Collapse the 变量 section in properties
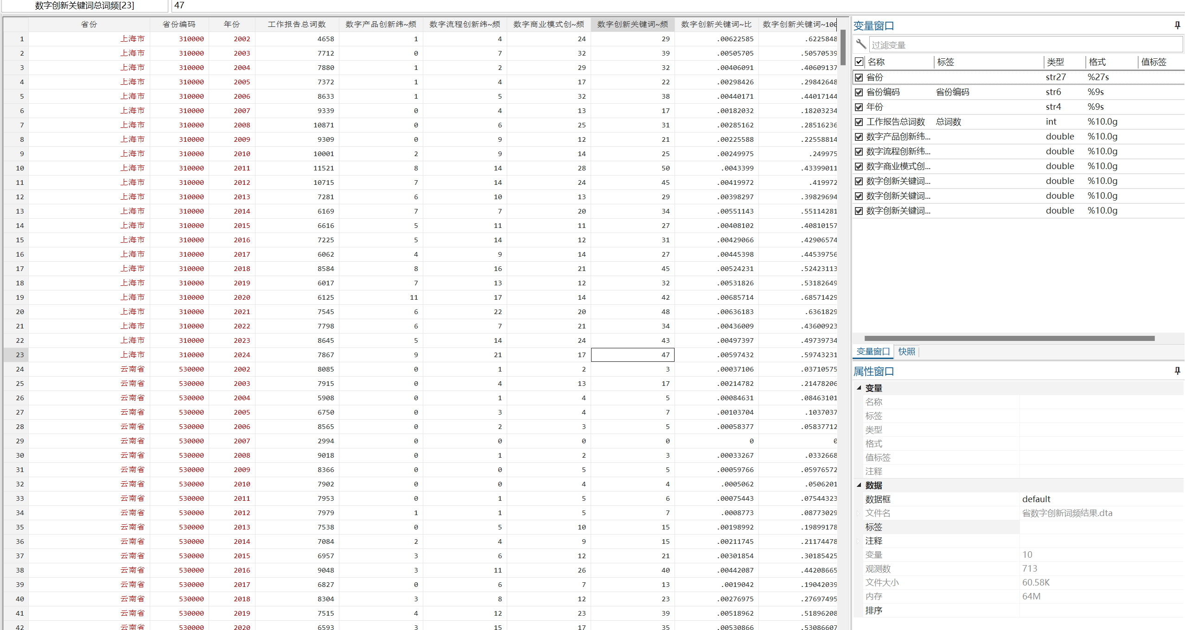Image resolution: width=1185 pixels, height=630 pixels. tap(859, 388)
